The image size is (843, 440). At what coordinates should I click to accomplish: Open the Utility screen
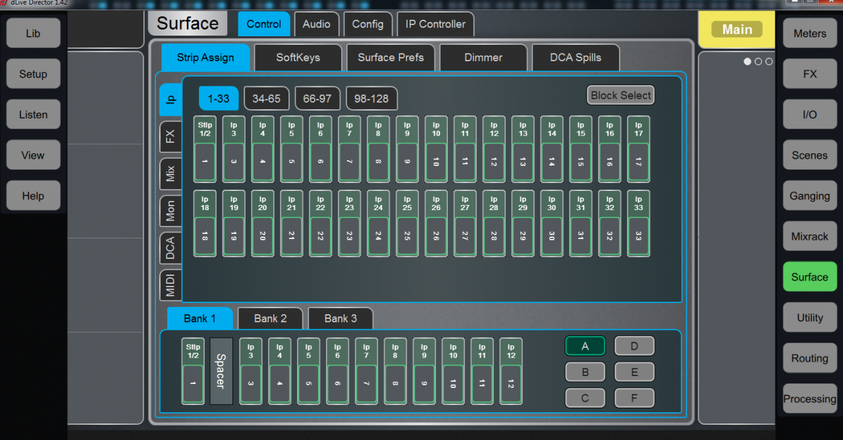809,317
